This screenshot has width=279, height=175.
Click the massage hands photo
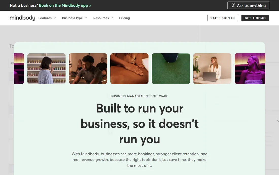[x=129, y=68]
